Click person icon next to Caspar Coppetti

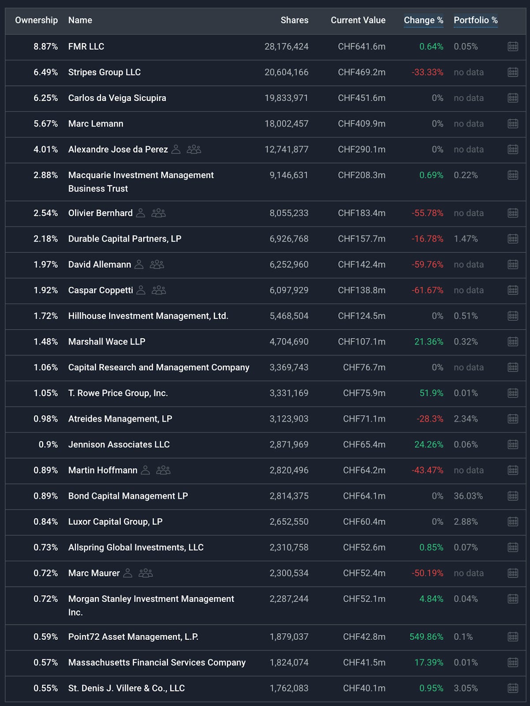[x=141, y=290]
